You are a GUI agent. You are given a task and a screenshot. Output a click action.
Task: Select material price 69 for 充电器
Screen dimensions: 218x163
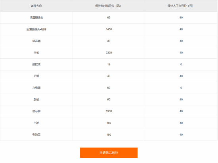pyautogui.click(x=109, y=88)
